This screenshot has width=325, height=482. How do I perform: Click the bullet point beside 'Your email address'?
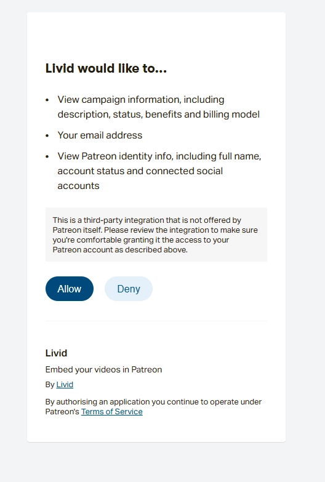47,135
